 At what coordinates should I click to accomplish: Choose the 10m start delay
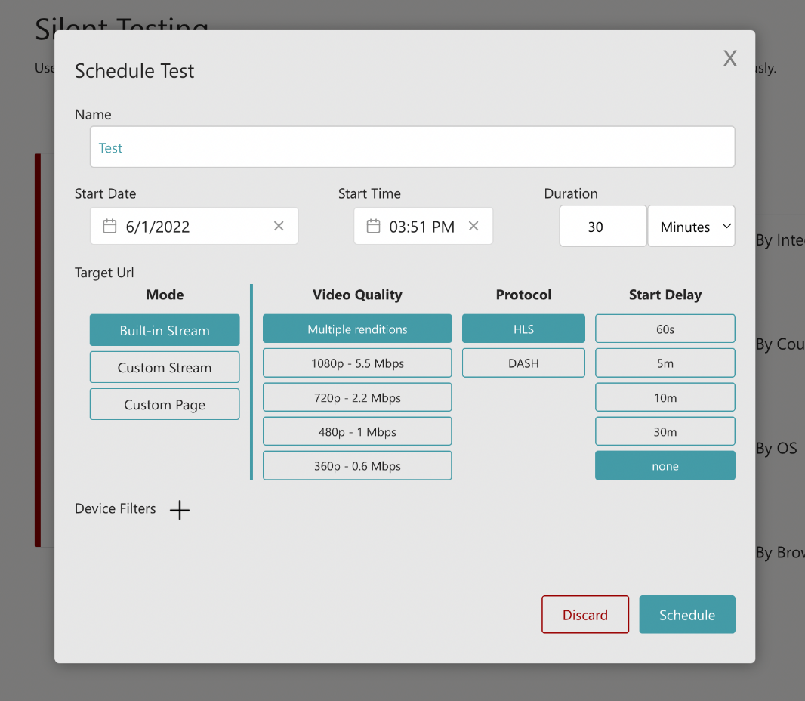[665, 397]
